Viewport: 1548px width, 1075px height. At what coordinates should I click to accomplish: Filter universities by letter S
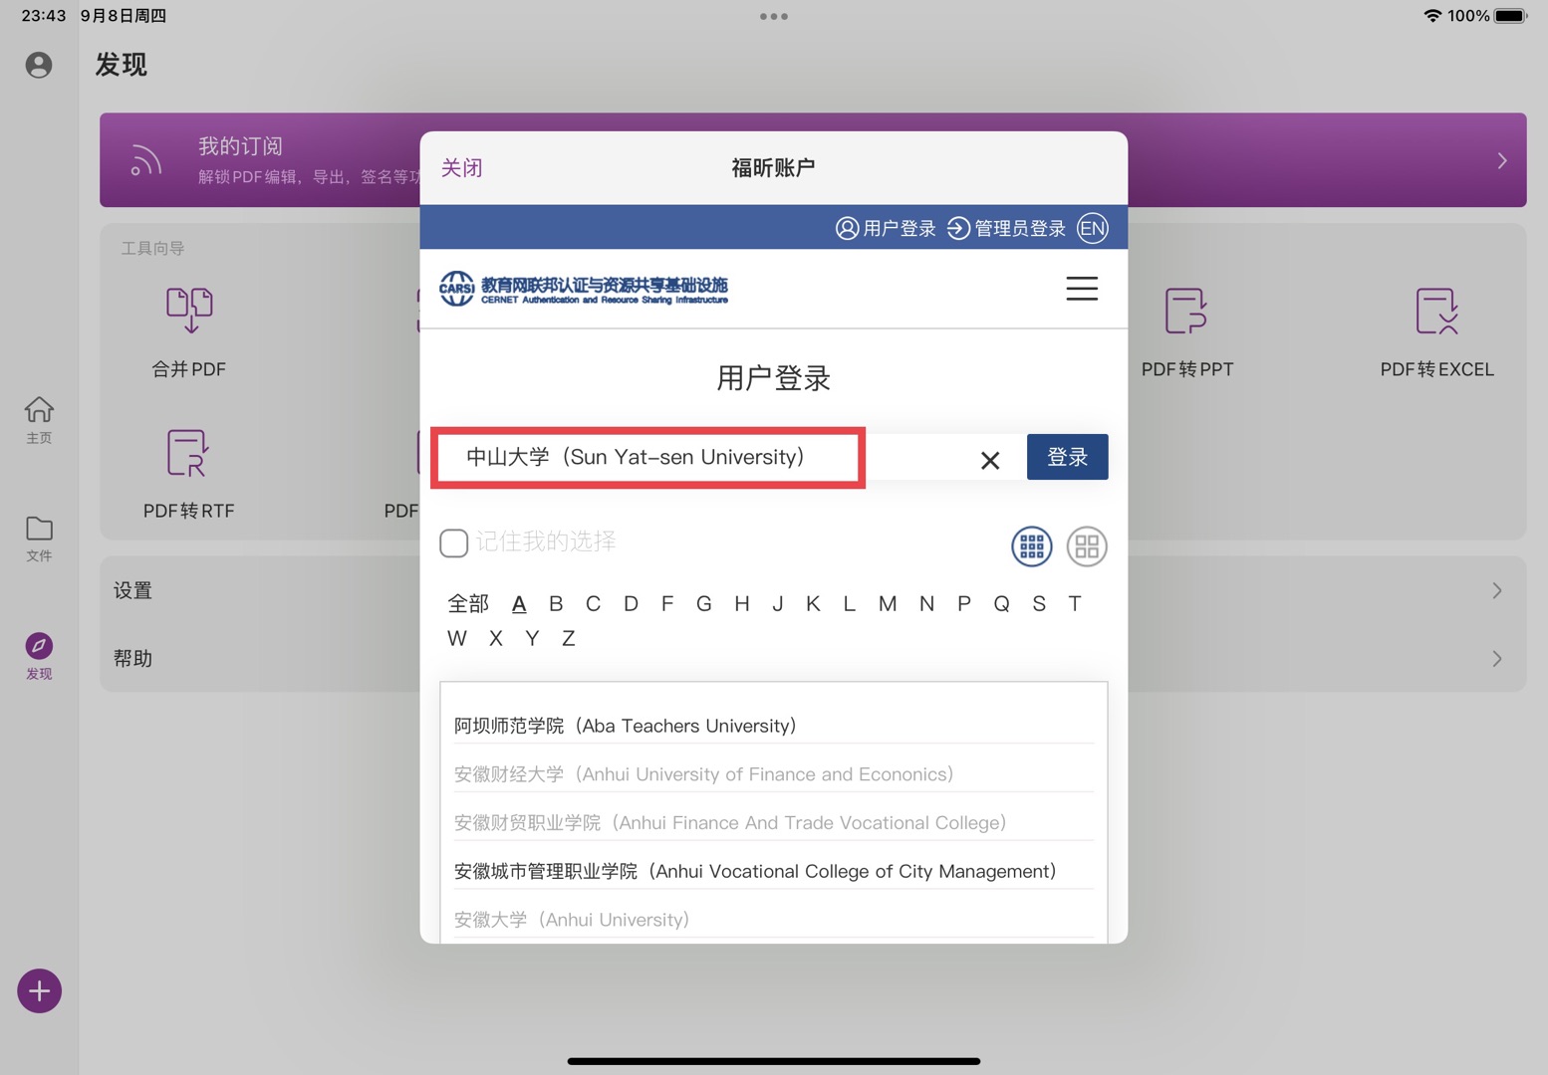(1039, 603)
